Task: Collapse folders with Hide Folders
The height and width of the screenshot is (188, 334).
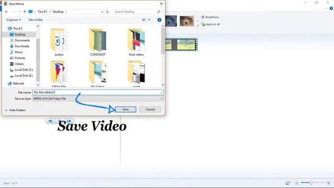Action: pos(15,110)
